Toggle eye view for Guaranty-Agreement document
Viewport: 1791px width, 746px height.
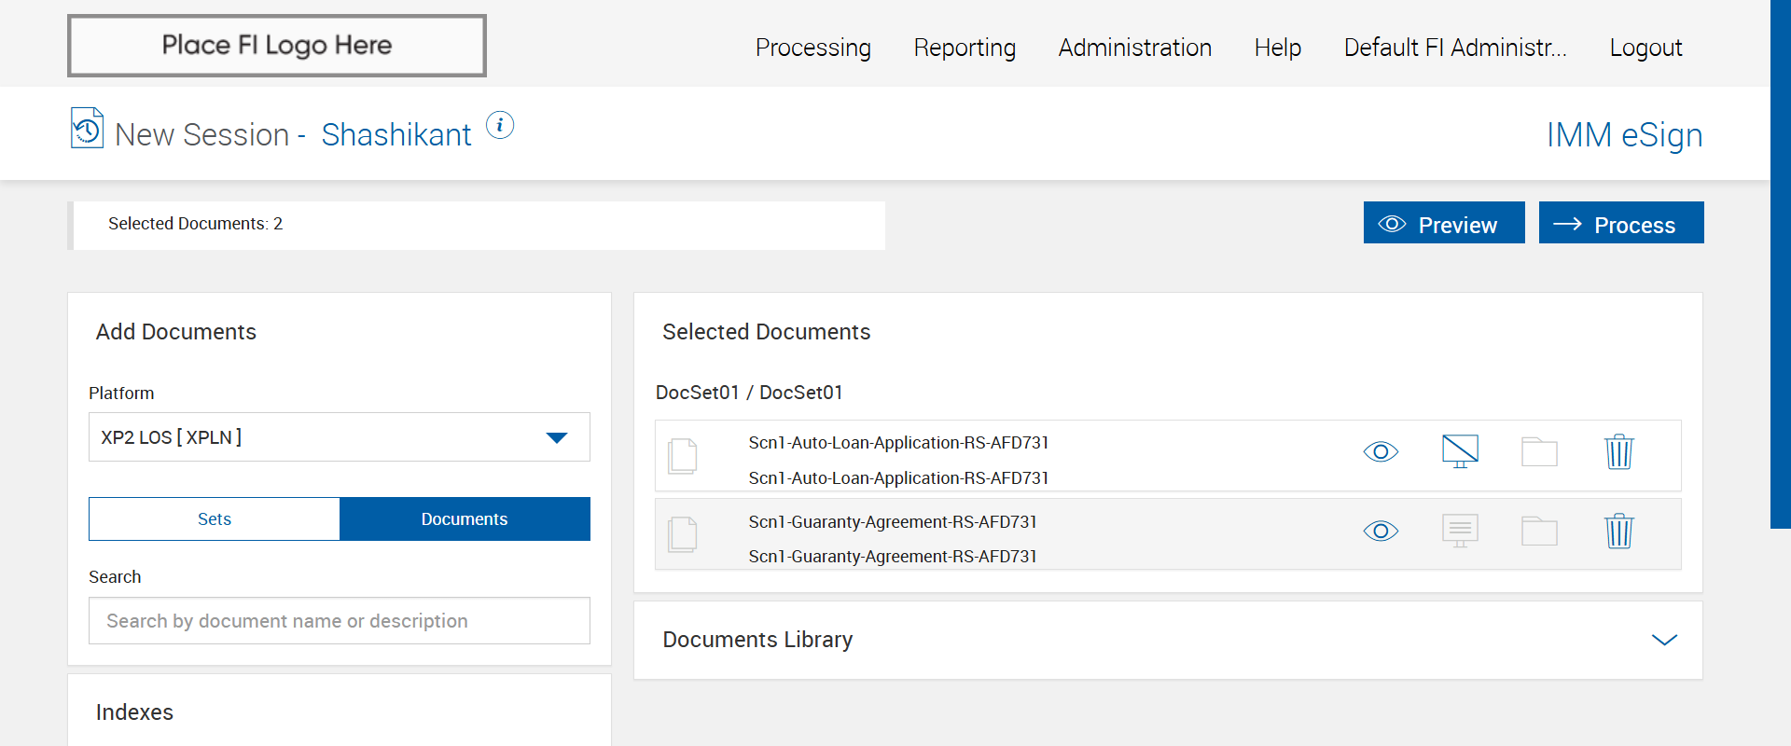point(1381,532)
